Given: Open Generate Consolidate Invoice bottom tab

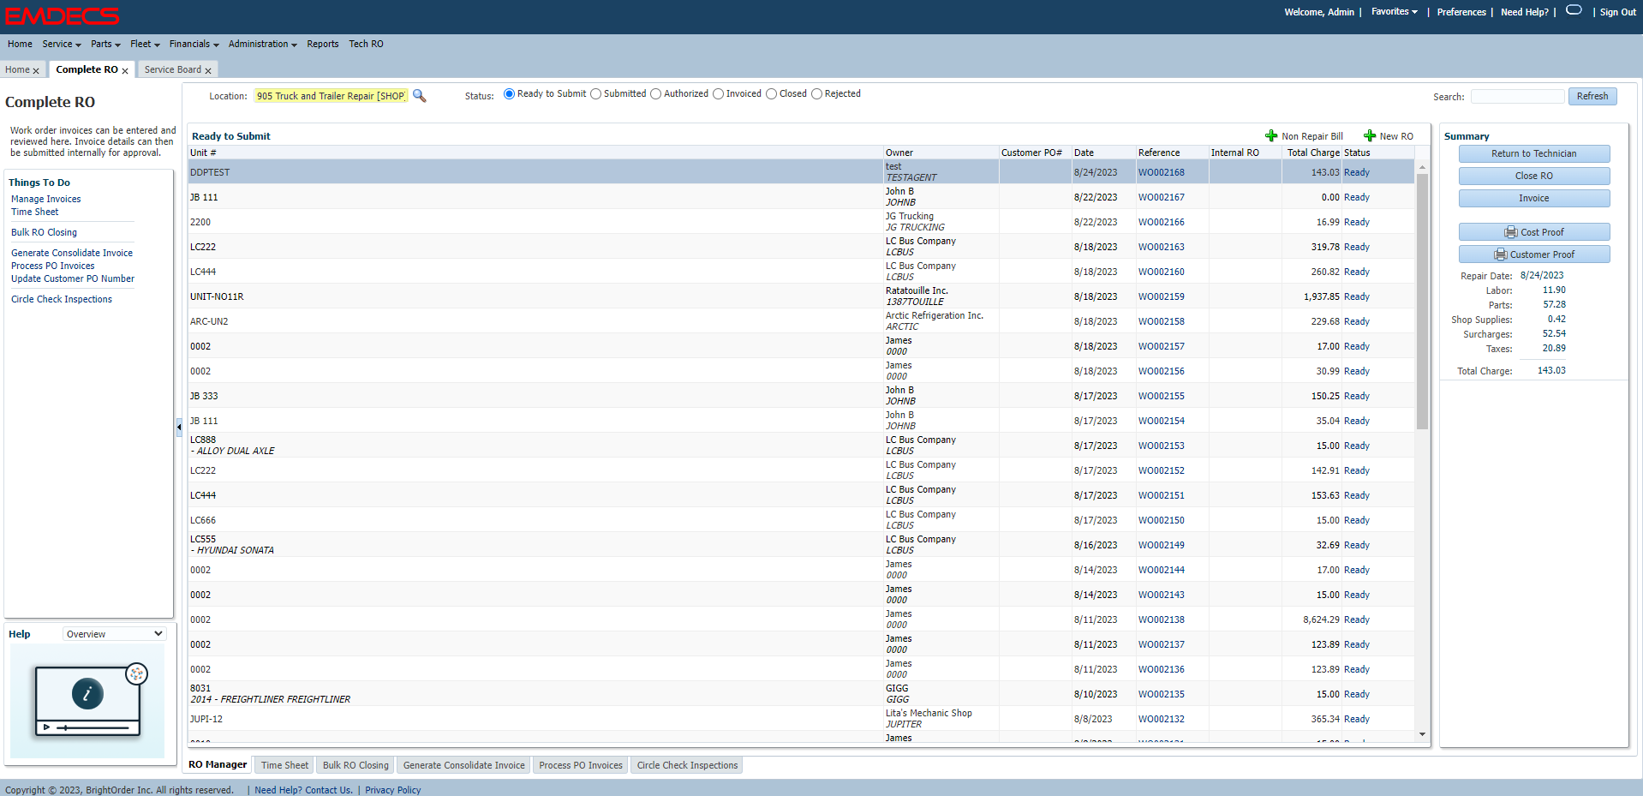Looking at the screenshot, I should [463, 765].
